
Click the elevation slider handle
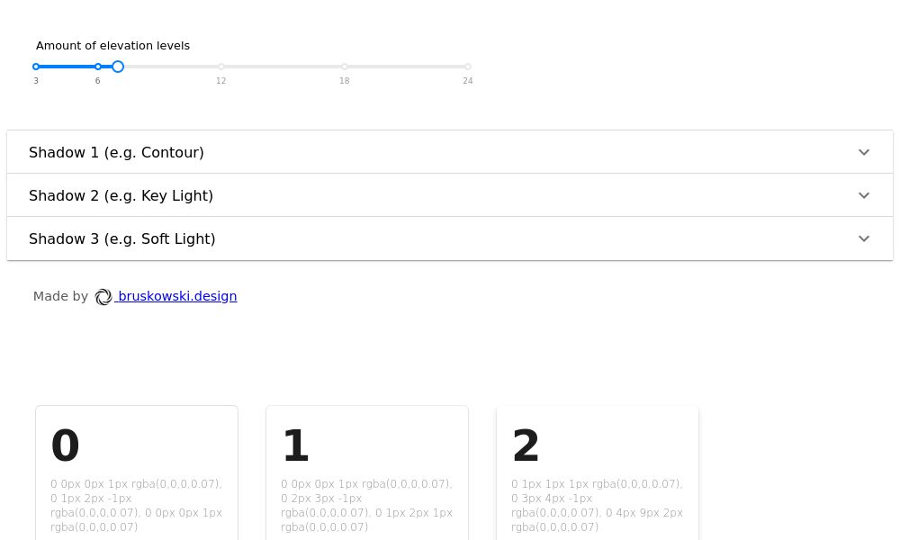[117, 67]
